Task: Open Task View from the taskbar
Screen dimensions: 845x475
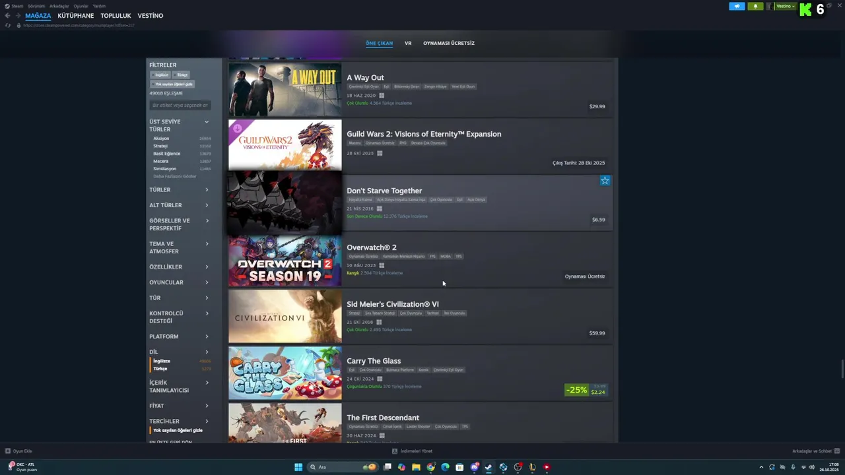Action: coord(388,467)
